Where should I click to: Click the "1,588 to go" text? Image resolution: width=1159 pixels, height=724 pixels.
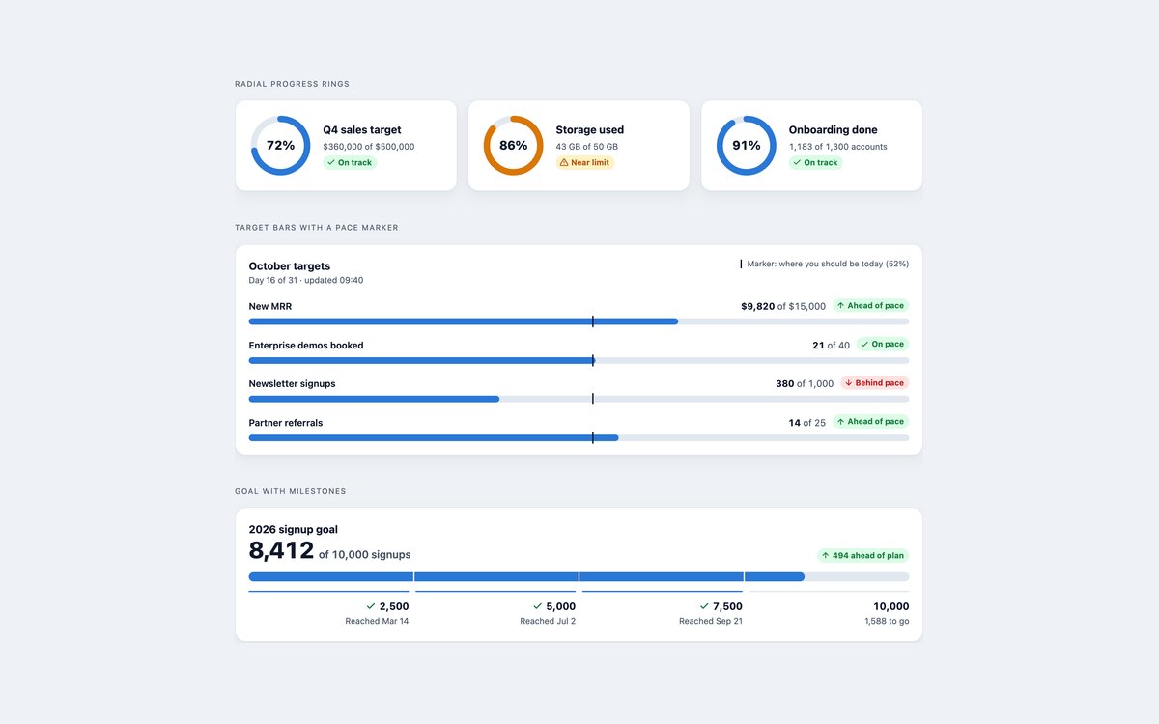[887, 622]
